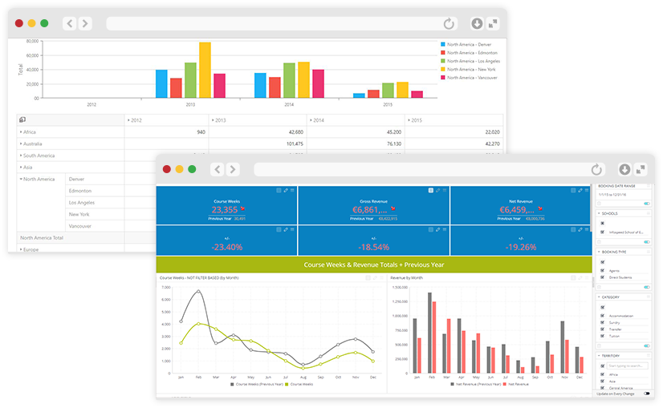Open the menu icon on the Gross Revenue tile
Viewport: 663px width, 408px height.
click(445, 190)
